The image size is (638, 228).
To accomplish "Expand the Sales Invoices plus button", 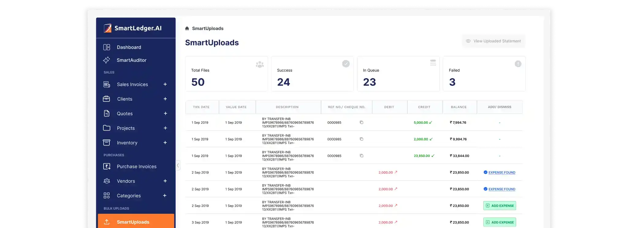I will click(165, 84).
